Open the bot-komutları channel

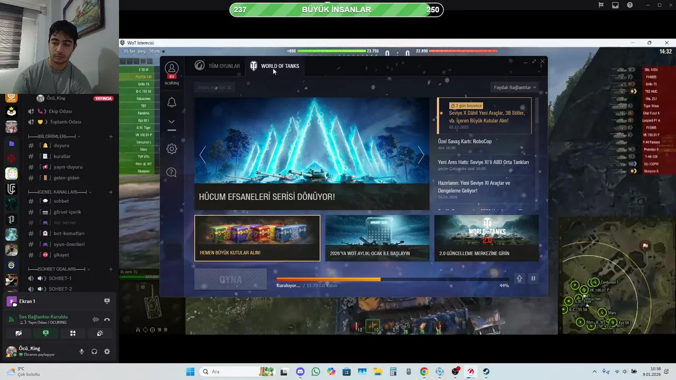click(69, 233)
